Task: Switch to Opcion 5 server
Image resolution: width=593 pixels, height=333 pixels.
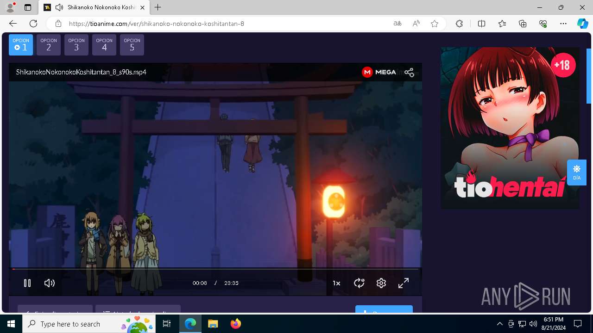Action: click(132, 45)
